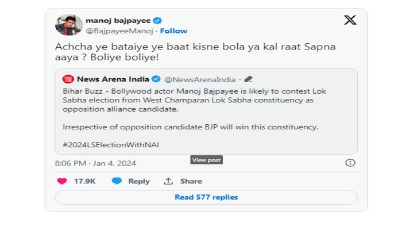Open the @NewsArenaIndia handle
The width and height of the screenshot is (402, 230).
point(198,79)
